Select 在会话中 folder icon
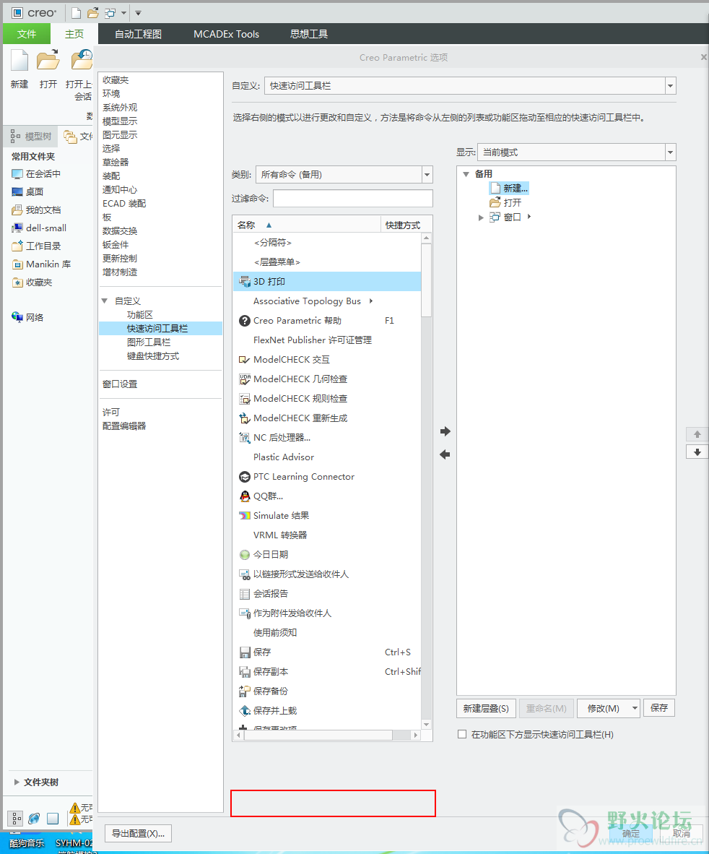709x854 pixels. tap(17, 173)
